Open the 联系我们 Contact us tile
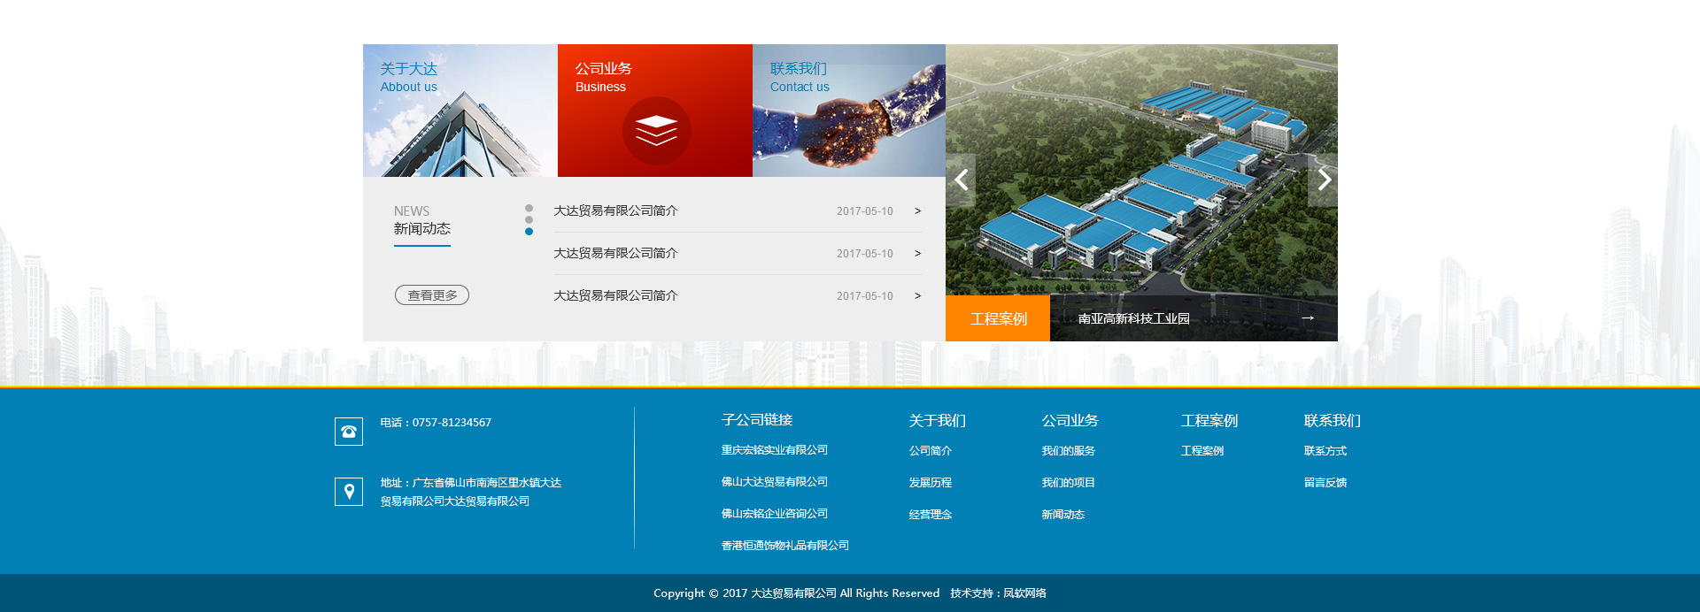1700x612 pixels. click(848, 111)
